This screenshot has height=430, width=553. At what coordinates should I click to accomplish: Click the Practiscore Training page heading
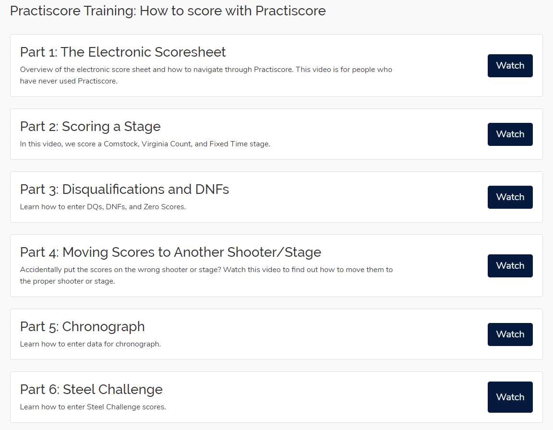(167, 11)
